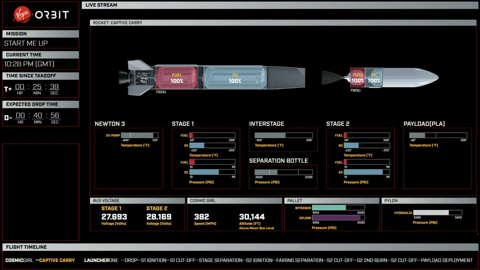Click the Pallet NITROGEN pressure bar

[338, 208]
